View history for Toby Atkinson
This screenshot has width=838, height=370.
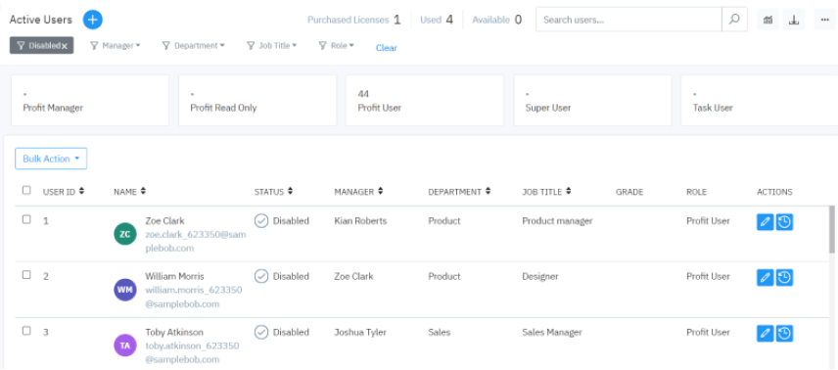(784, 333)
